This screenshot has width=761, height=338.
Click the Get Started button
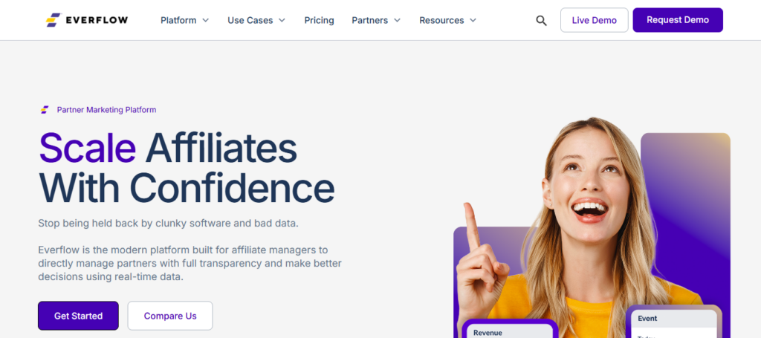[78, 316]
